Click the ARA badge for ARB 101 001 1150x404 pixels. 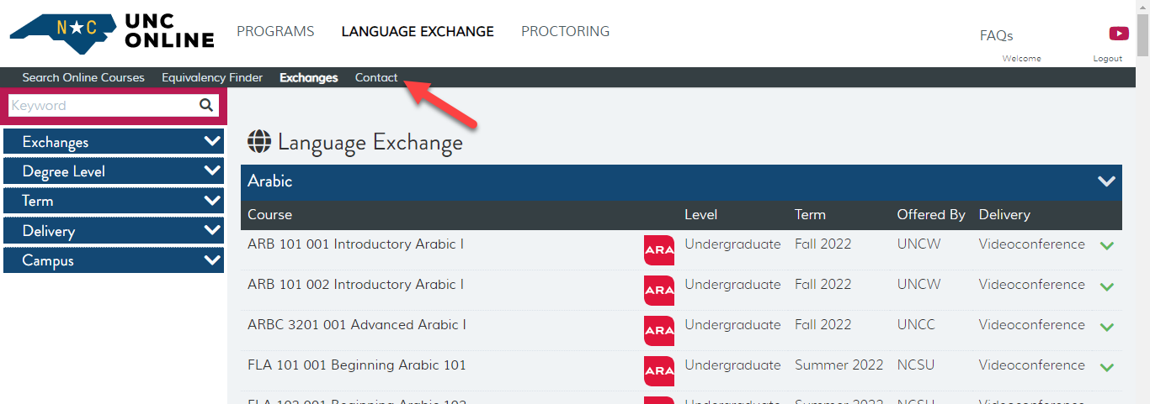point(658,249)
